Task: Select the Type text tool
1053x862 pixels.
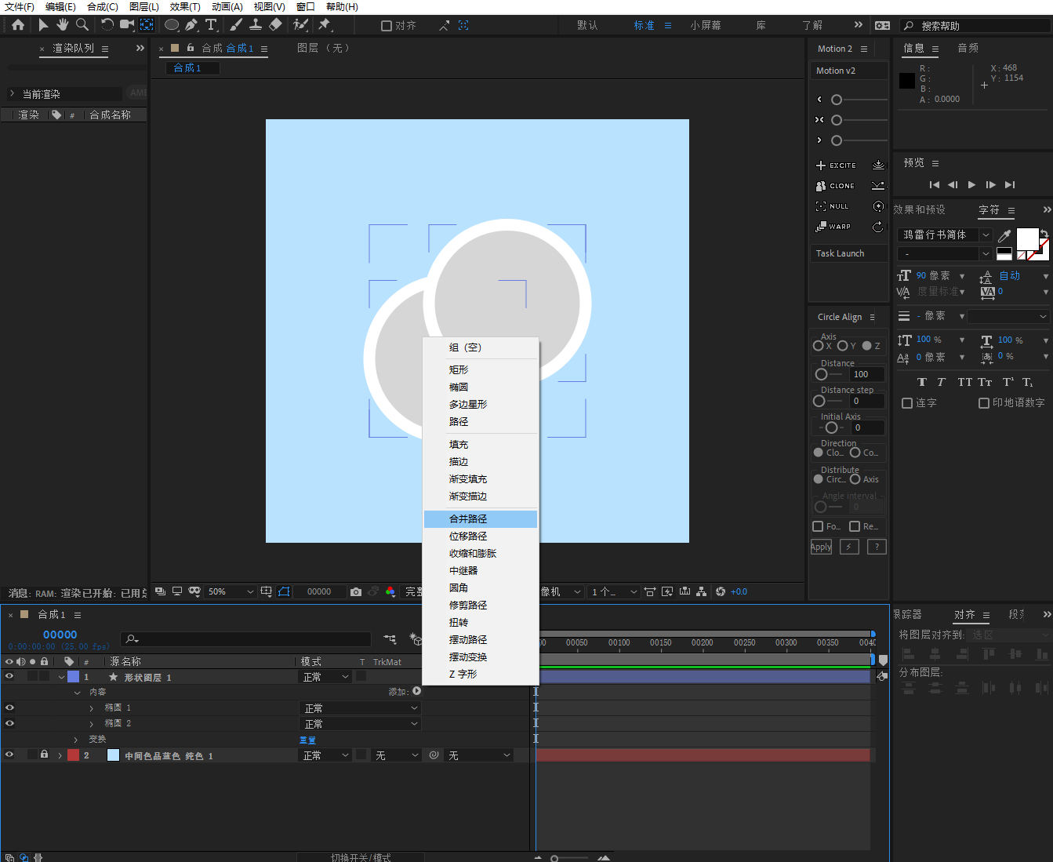Action: [211, 25]
